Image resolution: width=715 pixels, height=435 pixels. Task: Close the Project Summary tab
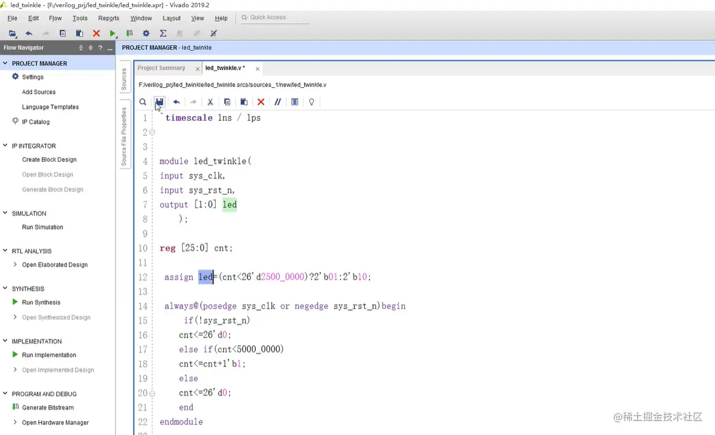click(197, 69)
